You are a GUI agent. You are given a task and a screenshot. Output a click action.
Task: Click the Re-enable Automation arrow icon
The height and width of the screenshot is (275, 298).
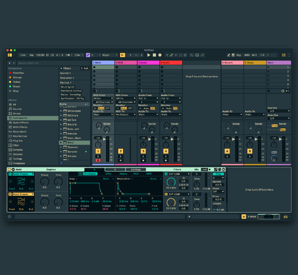pos(176,55)
